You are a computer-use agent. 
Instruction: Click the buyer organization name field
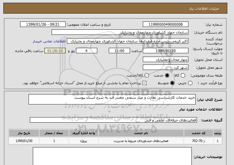[120, 32]
